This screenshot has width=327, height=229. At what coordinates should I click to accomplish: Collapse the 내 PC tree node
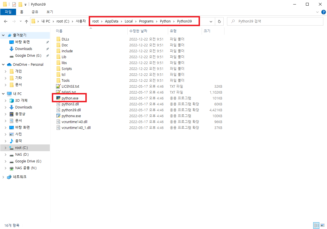click(x=3, y=94)
